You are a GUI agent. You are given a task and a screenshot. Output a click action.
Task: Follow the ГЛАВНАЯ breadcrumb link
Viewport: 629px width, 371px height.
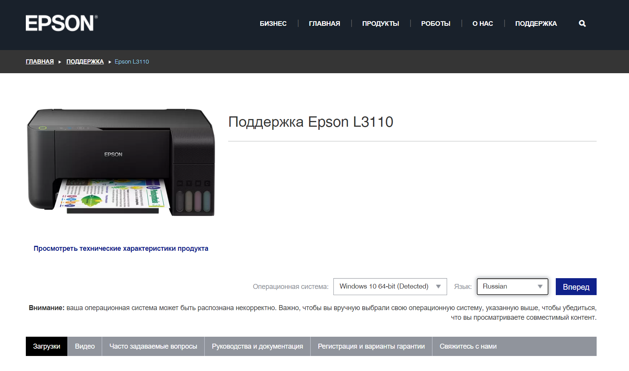[40, 62]
